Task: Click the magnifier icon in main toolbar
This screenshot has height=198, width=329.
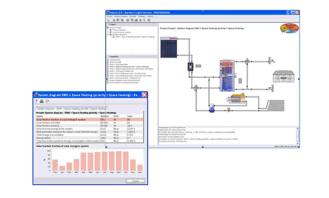Action: click(x=144, y=20)
